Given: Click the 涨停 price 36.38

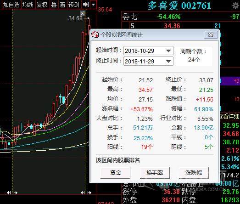Looking at the screenshot, I should 172,192.
